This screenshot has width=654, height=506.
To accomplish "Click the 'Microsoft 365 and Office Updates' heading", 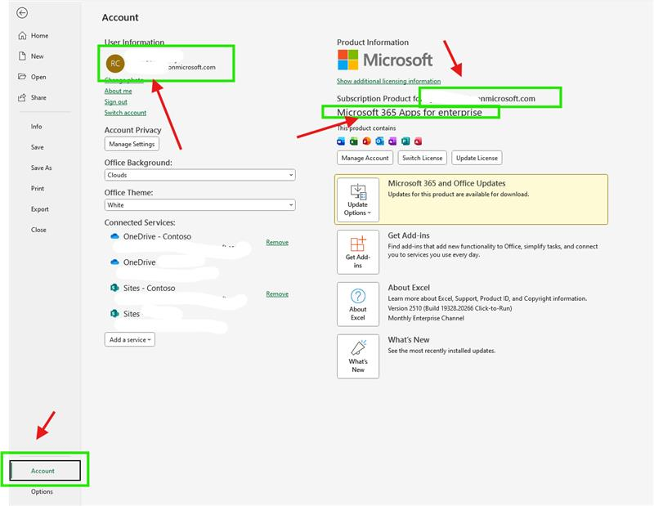I will (x=446, y=183).
